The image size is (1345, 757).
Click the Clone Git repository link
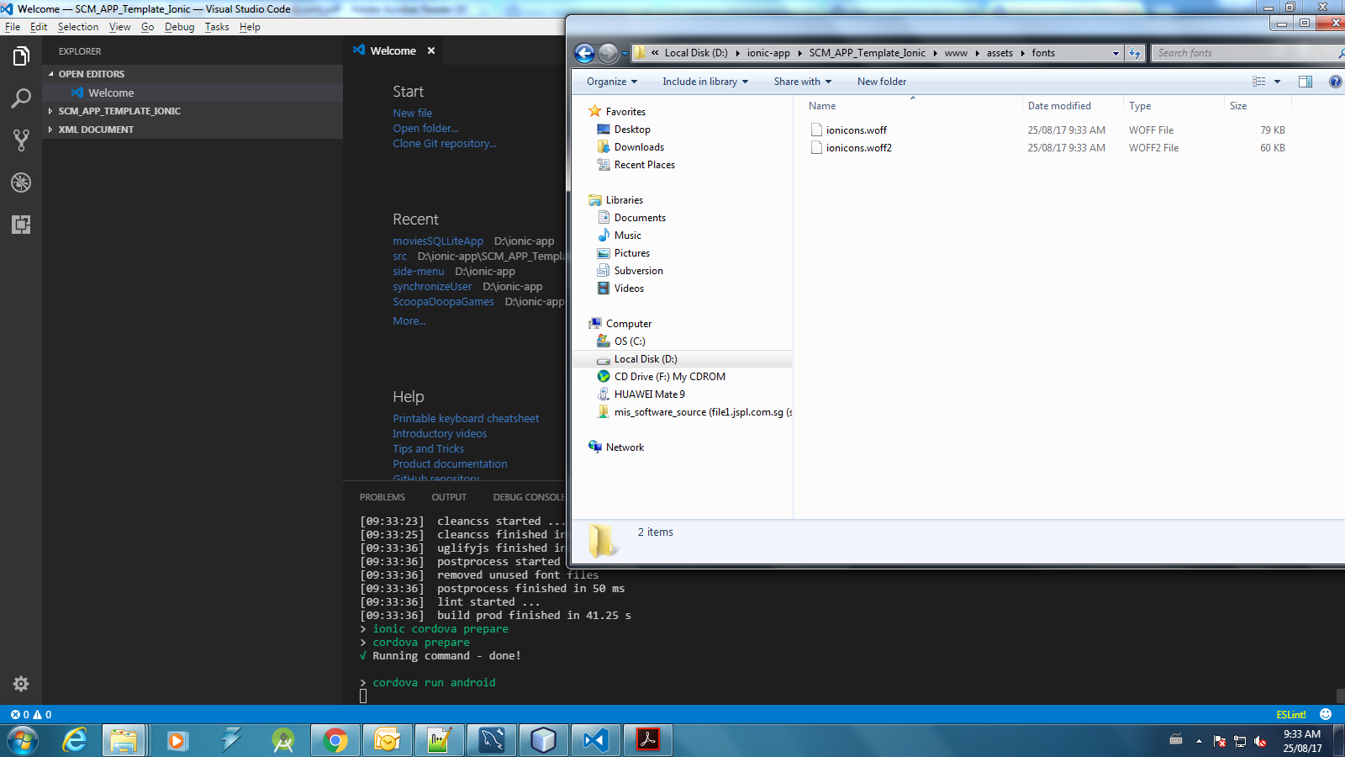pyautogui.click(x=445, y=143)
